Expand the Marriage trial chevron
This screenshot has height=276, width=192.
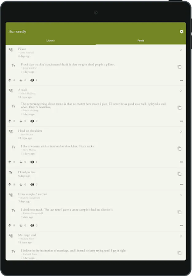tap(181, 236)
